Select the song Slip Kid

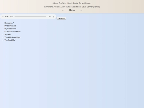coord(7,34)
